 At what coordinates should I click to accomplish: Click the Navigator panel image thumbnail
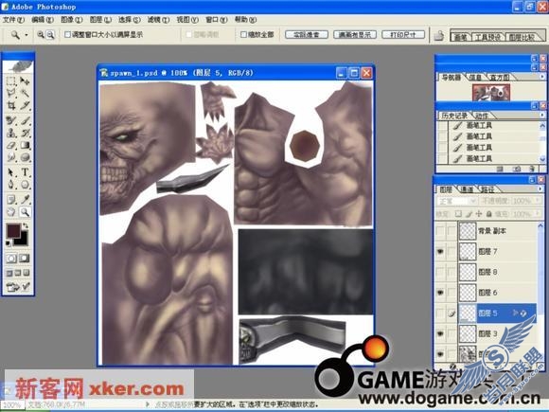coord(491,93)
